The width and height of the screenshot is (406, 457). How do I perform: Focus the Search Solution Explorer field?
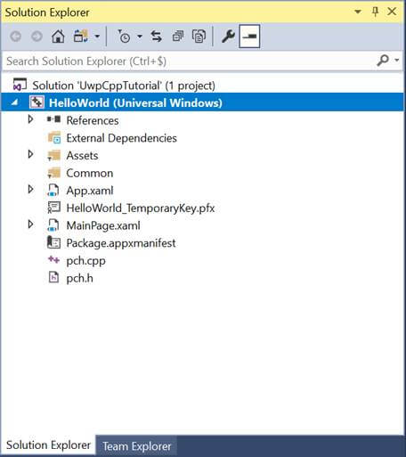190,61
